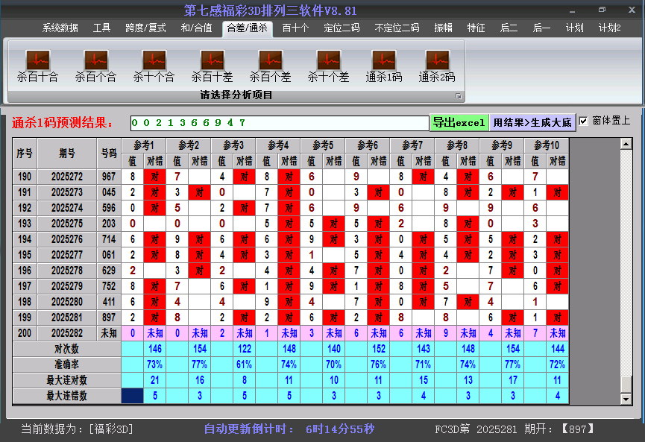This screenshot has height=442, width=645.
Task: Switch to the 百十个 tab
Action: click(x=295, y=28)
